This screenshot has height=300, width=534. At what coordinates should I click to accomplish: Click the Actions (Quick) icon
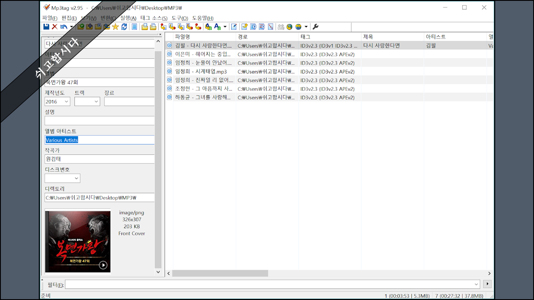(x=217, y=27)
